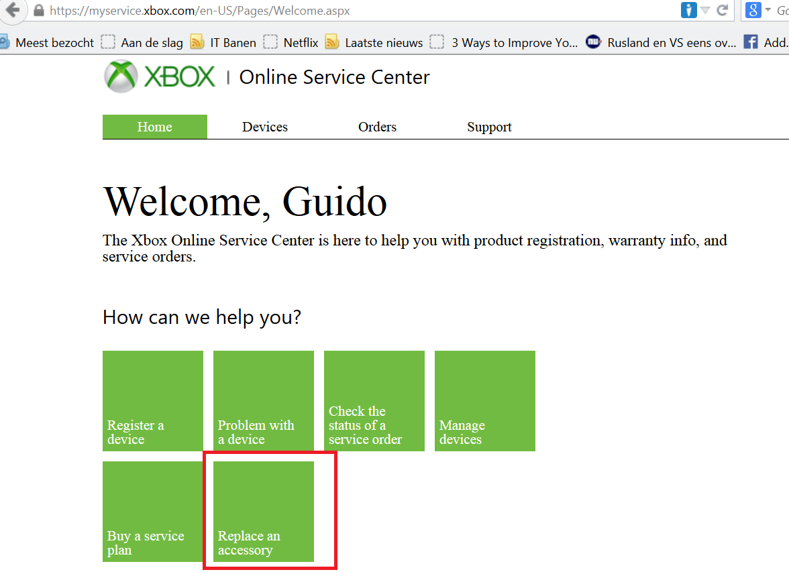Choose the Replace an accessory tile
This screenshot has height=572, width=789.
pos(264,512)
